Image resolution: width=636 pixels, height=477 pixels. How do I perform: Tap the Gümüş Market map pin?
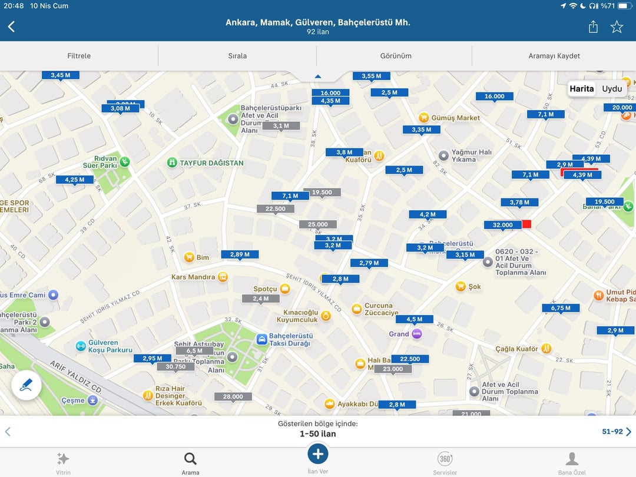(x=423, y=118)
